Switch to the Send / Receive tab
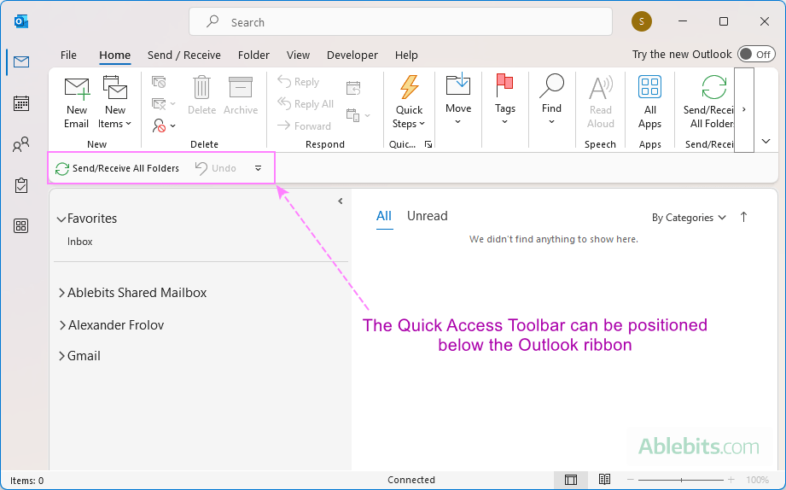 click(x=184, y=55)
